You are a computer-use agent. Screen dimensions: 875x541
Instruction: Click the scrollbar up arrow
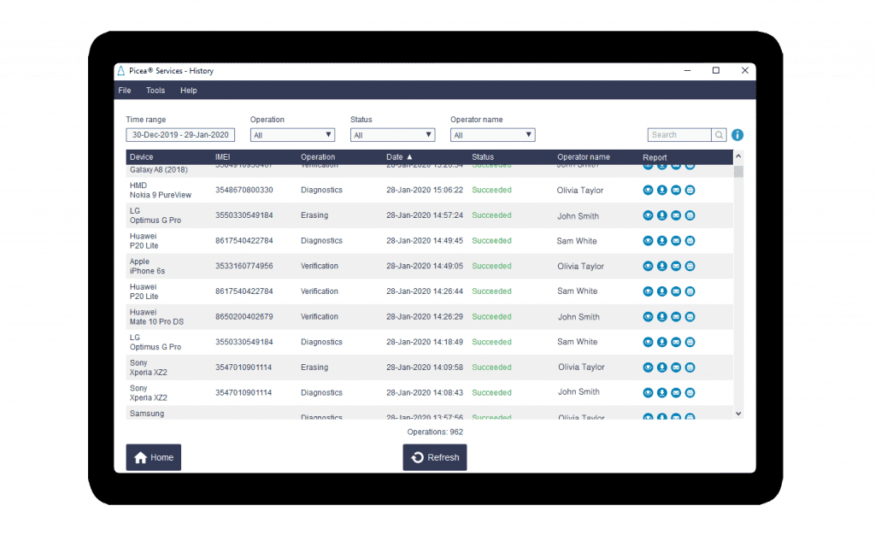click(x=738, y=156)
